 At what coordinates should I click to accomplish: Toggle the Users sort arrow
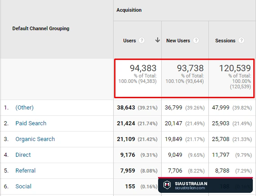tap(158, 40)
